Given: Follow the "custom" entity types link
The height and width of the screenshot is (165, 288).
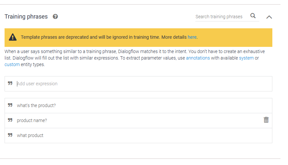Looking at the screenshot, I should point(12,64).
